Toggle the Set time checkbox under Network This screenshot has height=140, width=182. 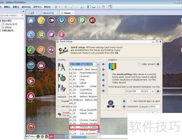click(x=59, y=106)
